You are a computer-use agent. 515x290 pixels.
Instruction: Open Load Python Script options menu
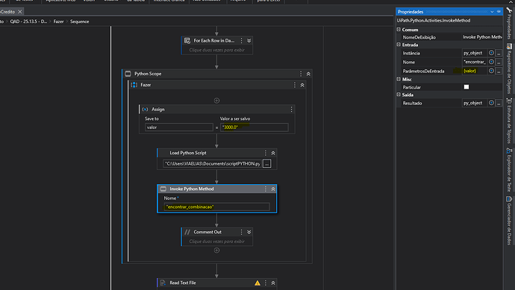[x=266, y=153]
